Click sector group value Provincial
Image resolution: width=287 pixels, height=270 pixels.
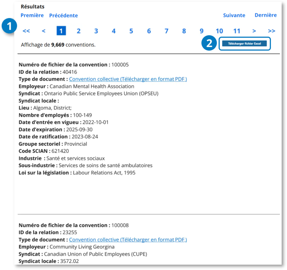coord(75,144)
